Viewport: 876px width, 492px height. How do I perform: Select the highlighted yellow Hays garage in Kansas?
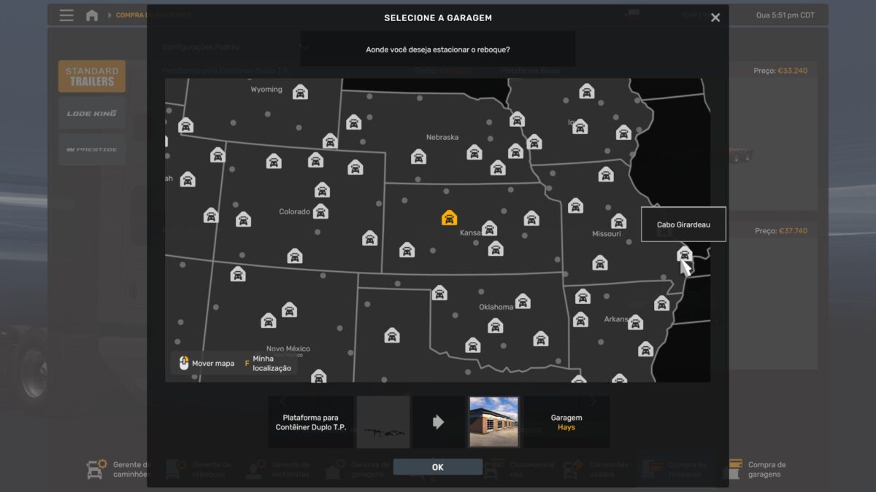450,217
